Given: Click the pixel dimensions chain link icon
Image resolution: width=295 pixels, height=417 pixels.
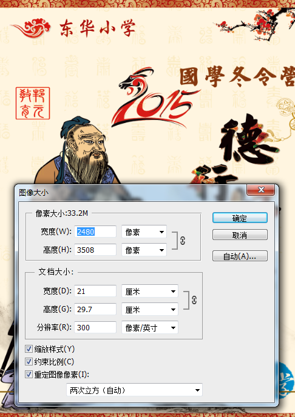Looking at the screenshot, I should point(183,241).
